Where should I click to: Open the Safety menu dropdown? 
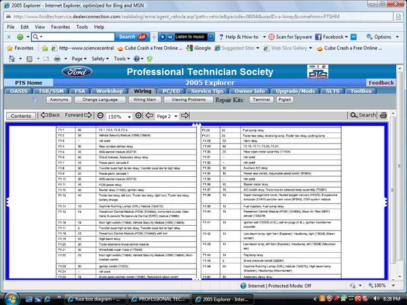100,59
